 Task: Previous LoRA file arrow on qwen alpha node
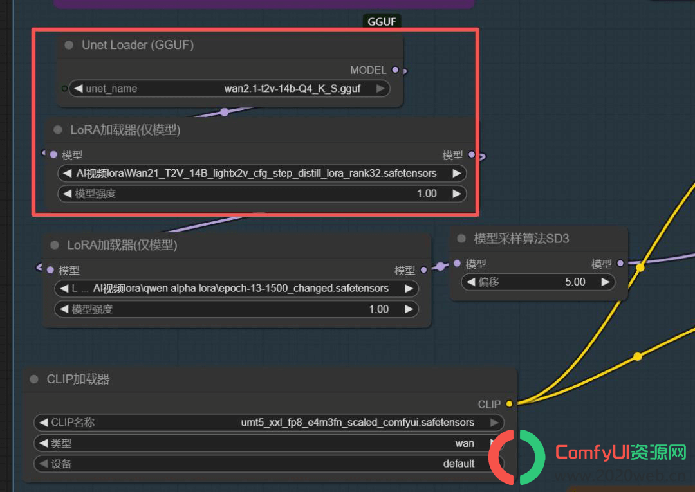64,289
